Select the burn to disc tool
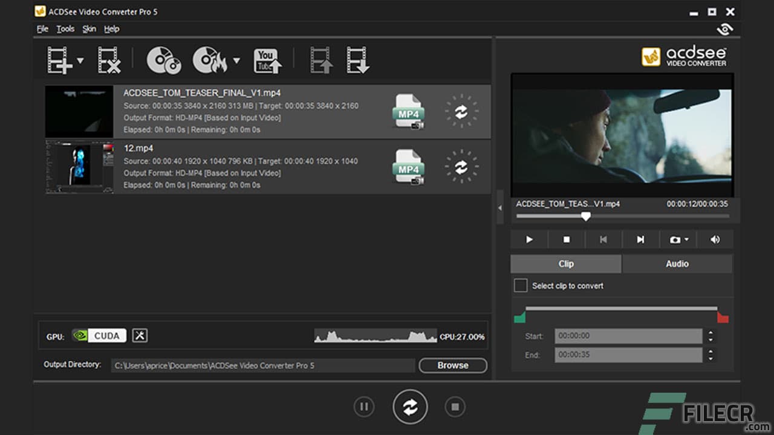The image size is (774, 435). (x=211, y=60)
